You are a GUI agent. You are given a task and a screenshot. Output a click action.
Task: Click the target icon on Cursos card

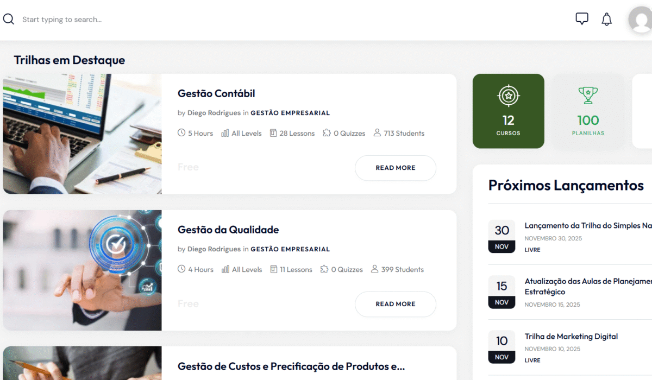[508, 96]
